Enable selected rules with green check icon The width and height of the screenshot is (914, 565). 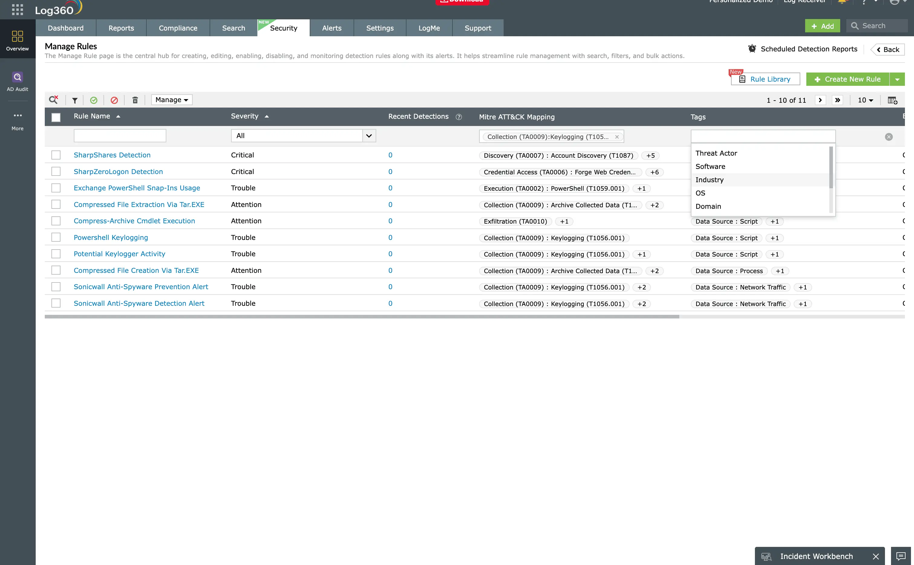[93, 100]
